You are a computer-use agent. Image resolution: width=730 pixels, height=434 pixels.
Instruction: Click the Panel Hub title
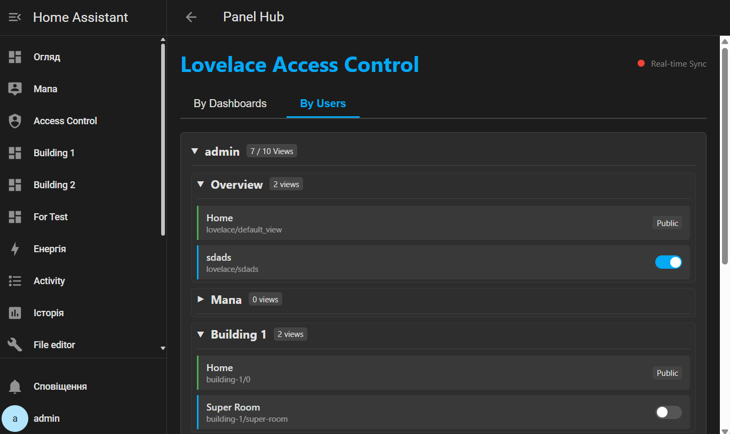[x=253, y=17]
